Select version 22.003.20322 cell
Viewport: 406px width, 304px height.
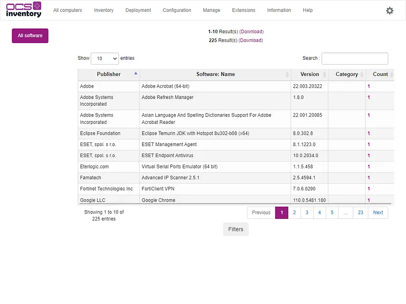310,86
